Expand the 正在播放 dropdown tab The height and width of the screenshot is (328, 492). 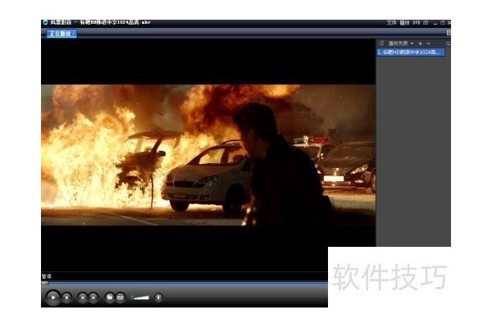[x=61, y=34]
